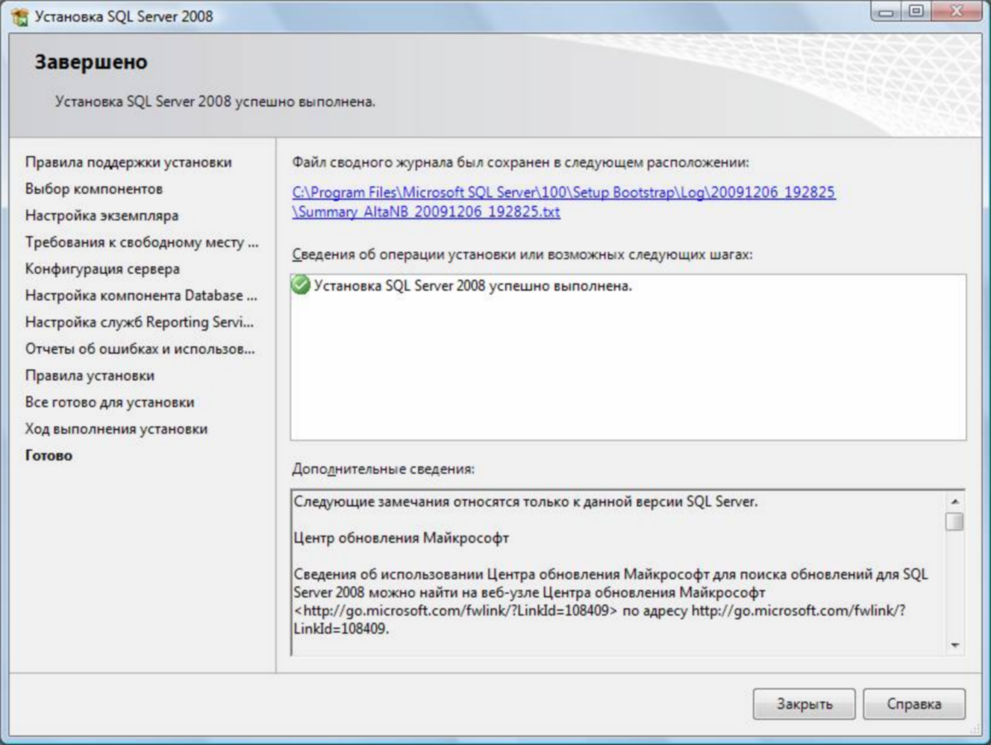The width and height of the screenshot is (991, 745).
Task: Click the scroll up arrow in additional info
Action: (x=954, y=501)
